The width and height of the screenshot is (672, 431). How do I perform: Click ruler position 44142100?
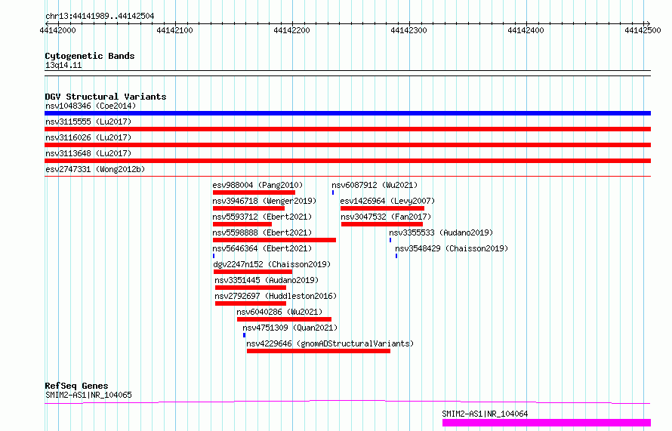[x=175, y=30]
